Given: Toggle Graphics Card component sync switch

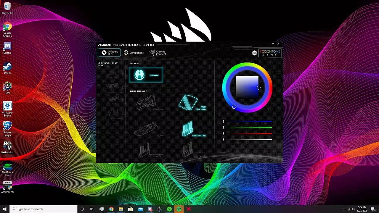Looking at the screenshot, I should point(123,87).
